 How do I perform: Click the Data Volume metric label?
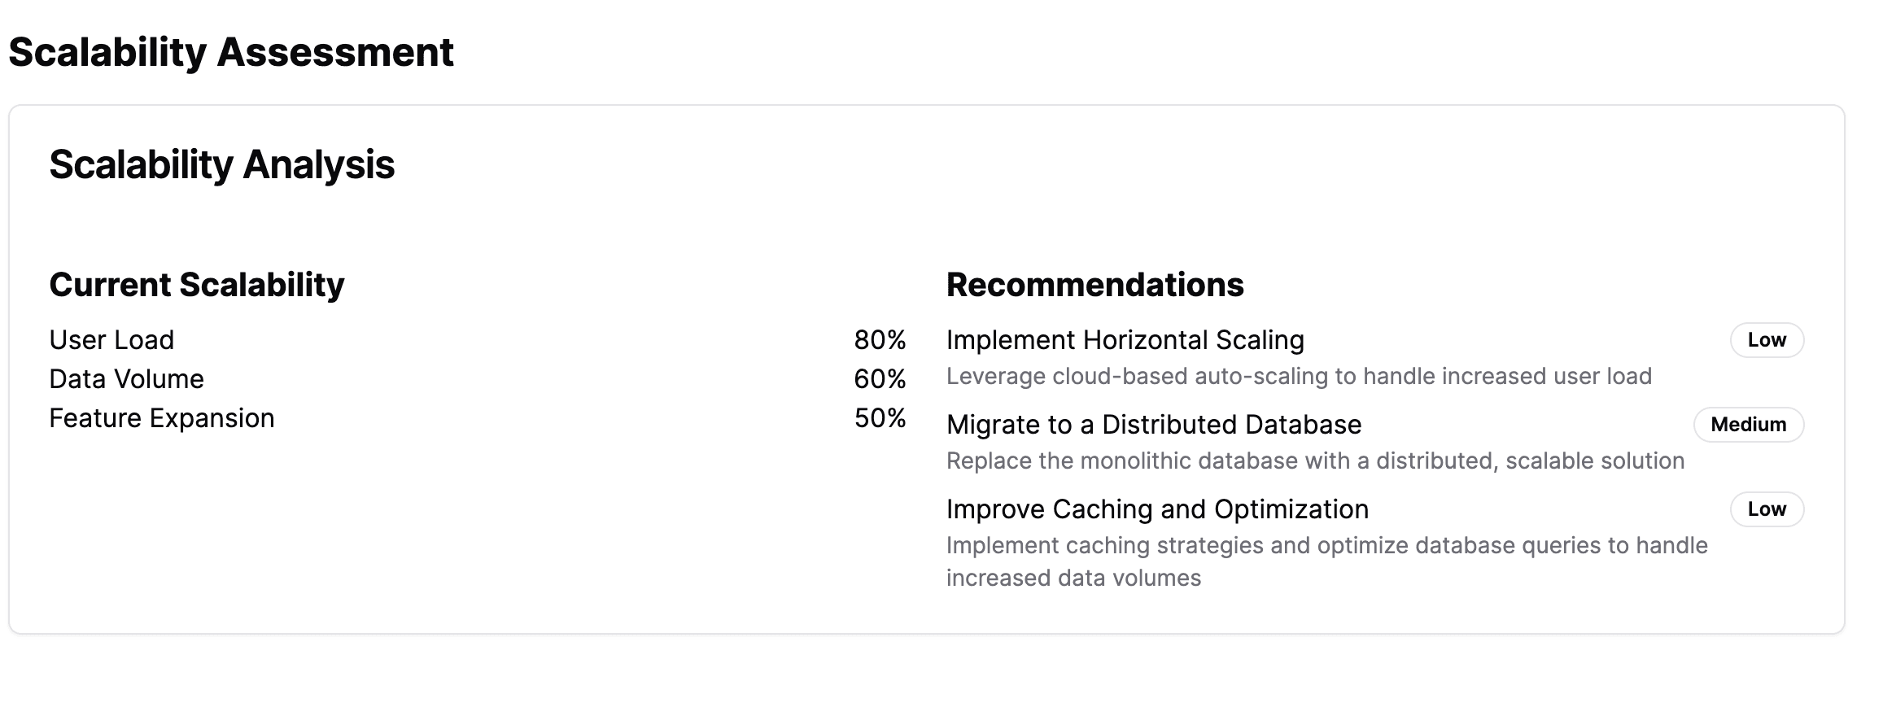tap(126, 379)
